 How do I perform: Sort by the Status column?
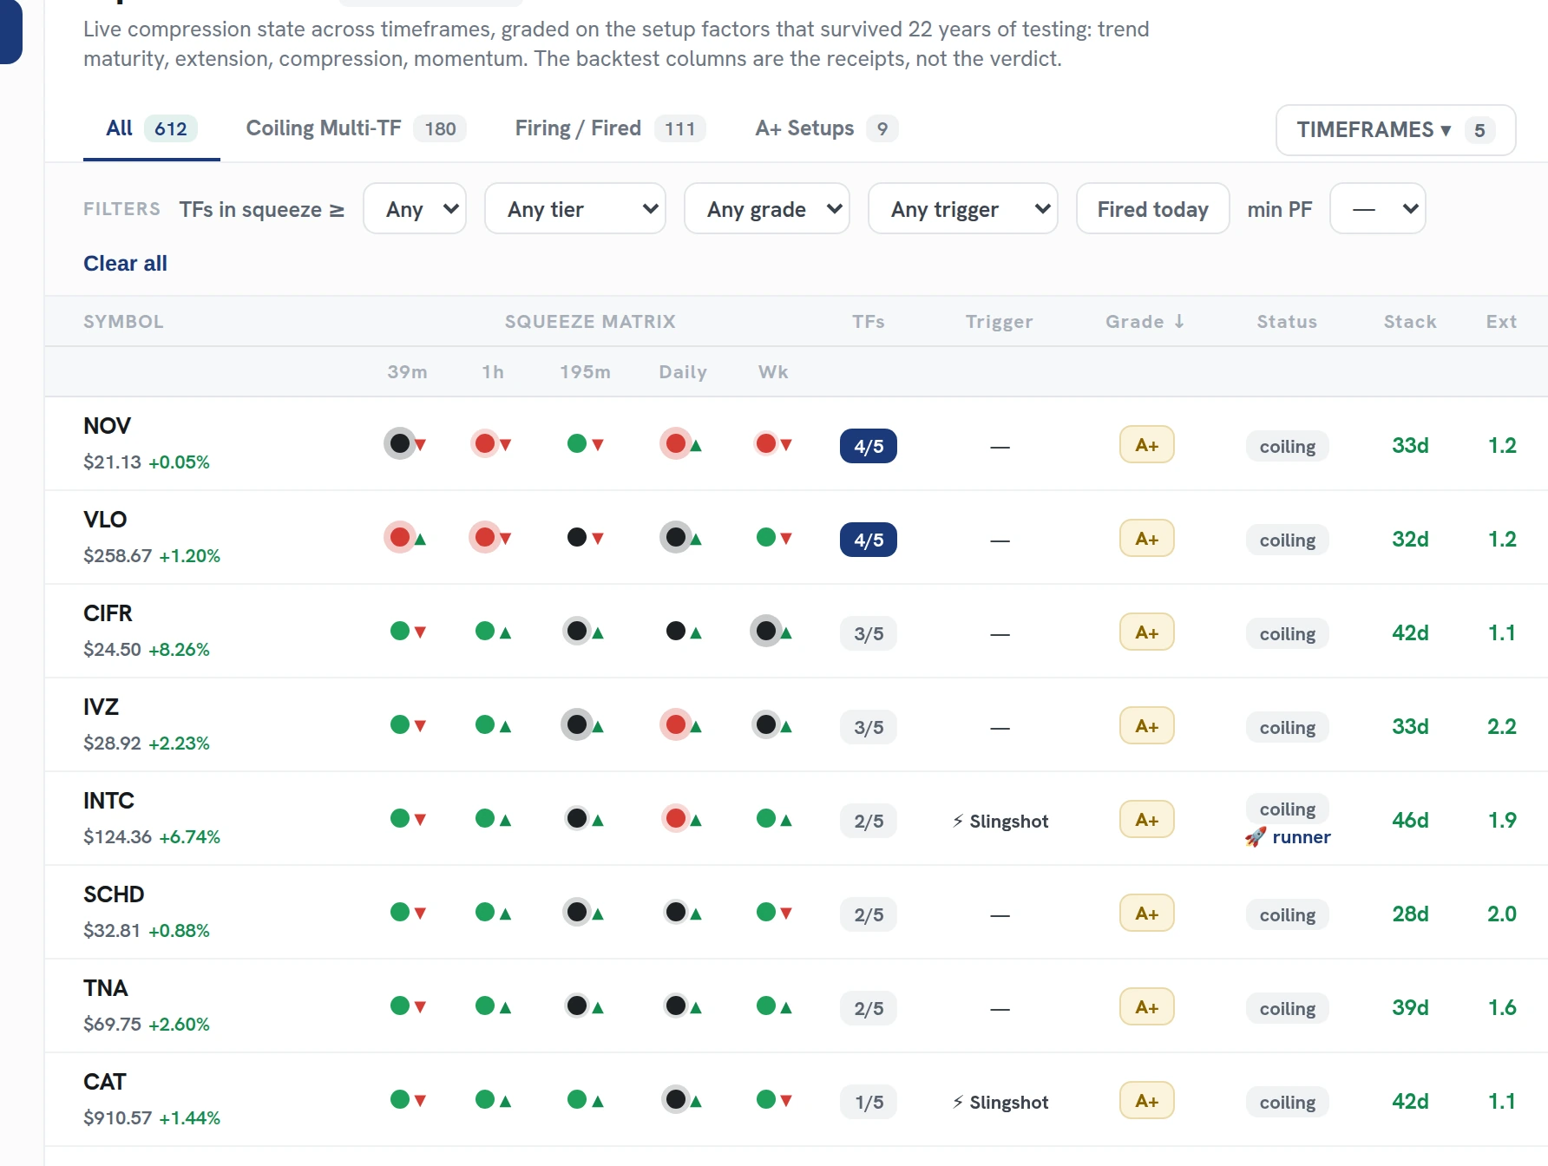click(x=1287, y=322)
